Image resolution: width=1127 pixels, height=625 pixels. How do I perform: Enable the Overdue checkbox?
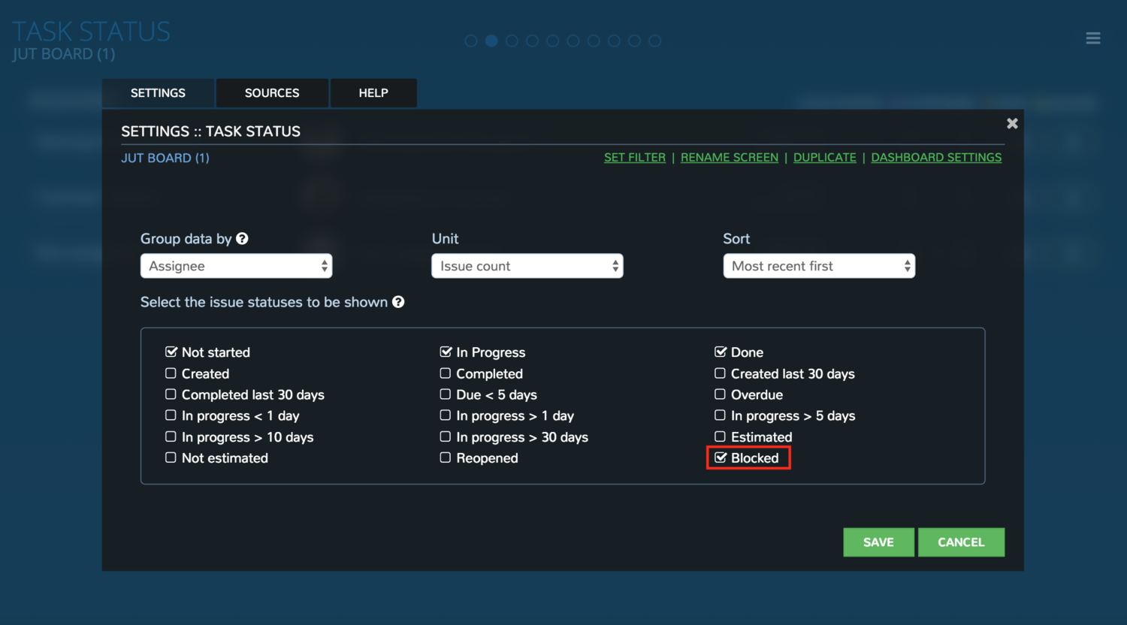[x=720, y=394]
